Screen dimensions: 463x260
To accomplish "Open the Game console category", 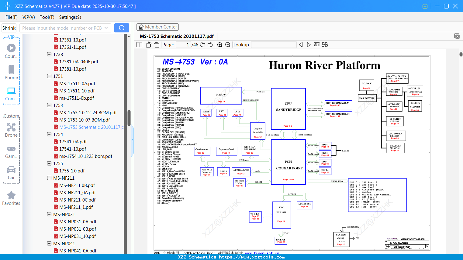I will tap(11, 152).
